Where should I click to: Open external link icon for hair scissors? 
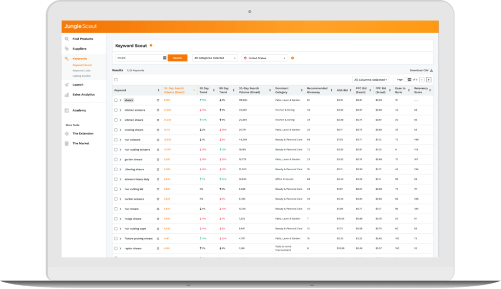click(x=158, y=140)
